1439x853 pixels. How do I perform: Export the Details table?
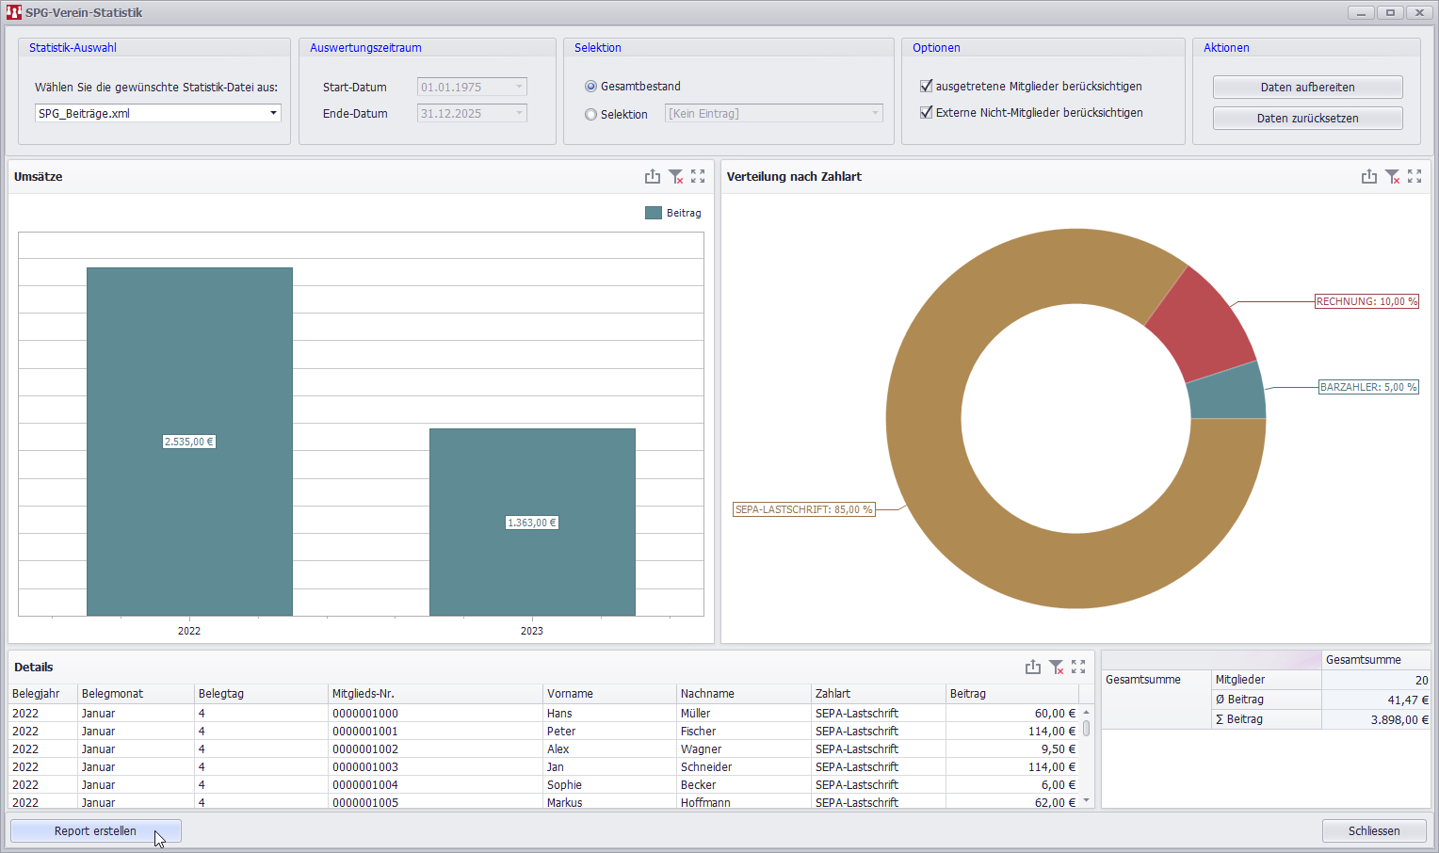(x=1033, y=667)
